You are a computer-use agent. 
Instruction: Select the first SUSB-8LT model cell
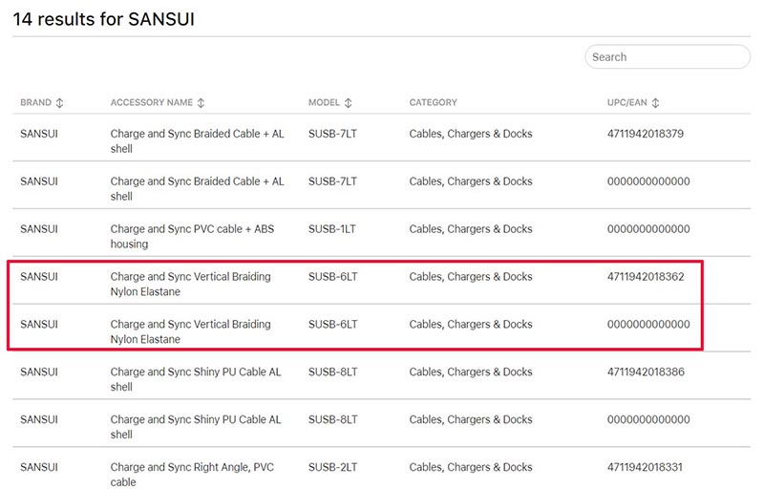tap(332, 372)
